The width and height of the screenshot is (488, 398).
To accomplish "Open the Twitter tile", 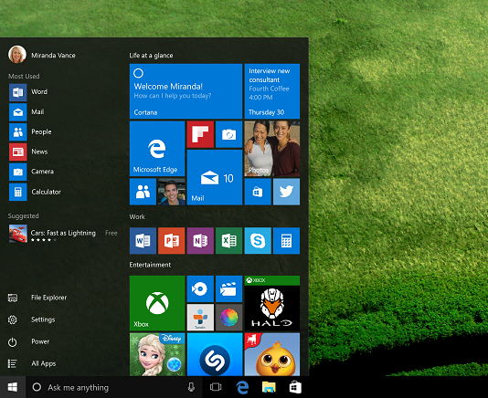I will [x=286, y=192].
